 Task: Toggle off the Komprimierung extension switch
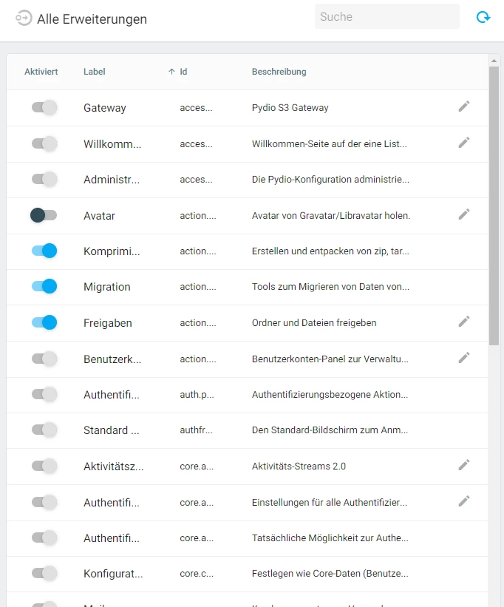pos(44,251)
